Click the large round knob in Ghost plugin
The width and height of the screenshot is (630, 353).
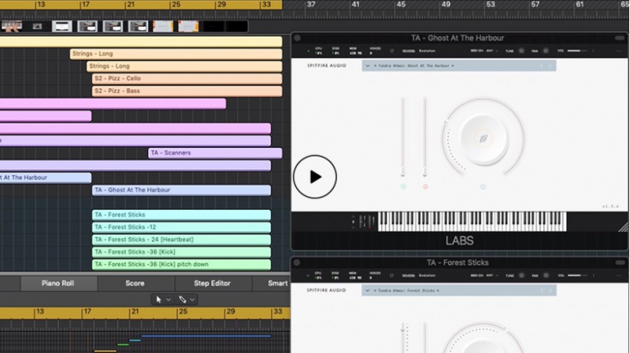pyautogui.click(x=484, y=138)
